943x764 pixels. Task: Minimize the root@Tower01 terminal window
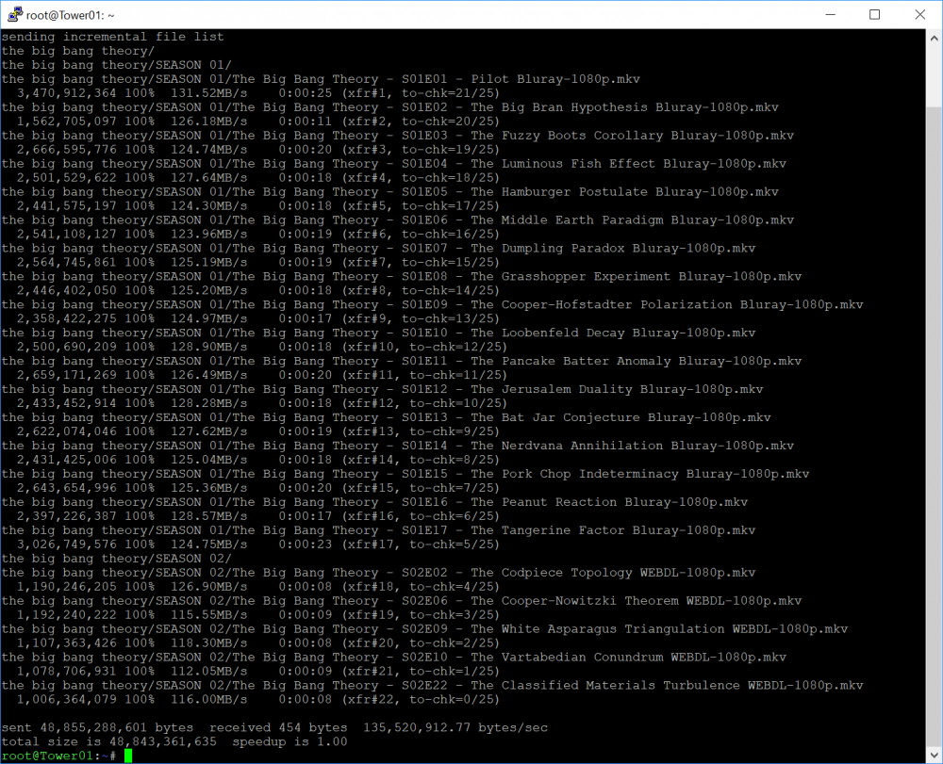tap(831, 14)
